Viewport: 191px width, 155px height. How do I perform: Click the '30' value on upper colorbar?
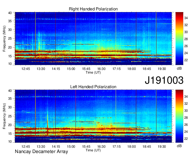[x=186, y=32]
